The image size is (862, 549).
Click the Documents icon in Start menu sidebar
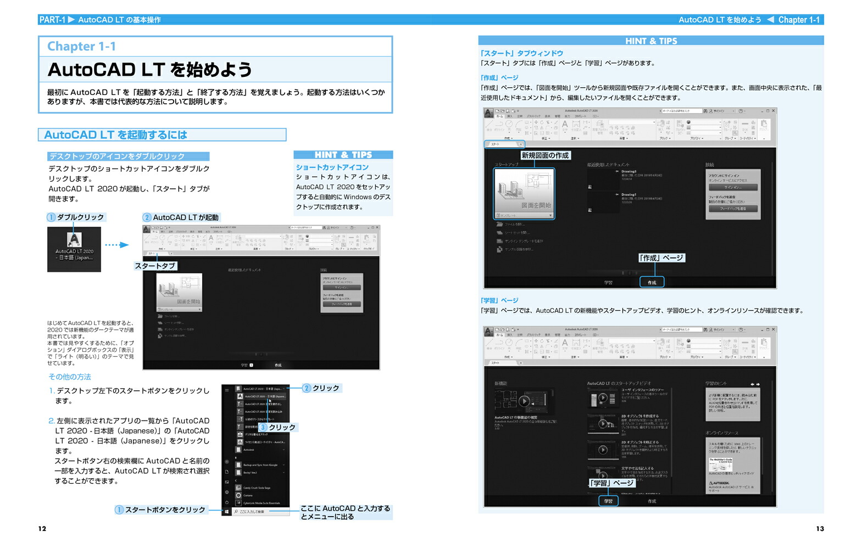pos(226,472)
